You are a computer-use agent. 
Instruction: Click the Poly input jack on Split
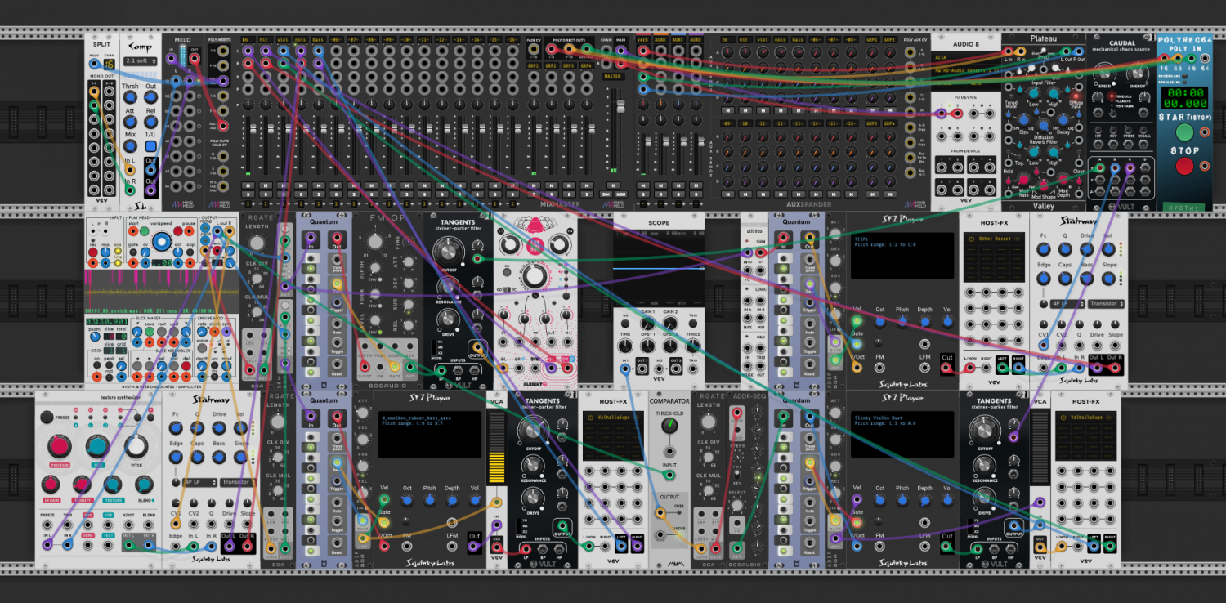point(95,64)
